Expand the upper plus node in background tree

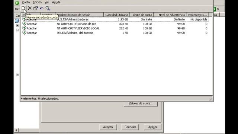click(17, 26)
